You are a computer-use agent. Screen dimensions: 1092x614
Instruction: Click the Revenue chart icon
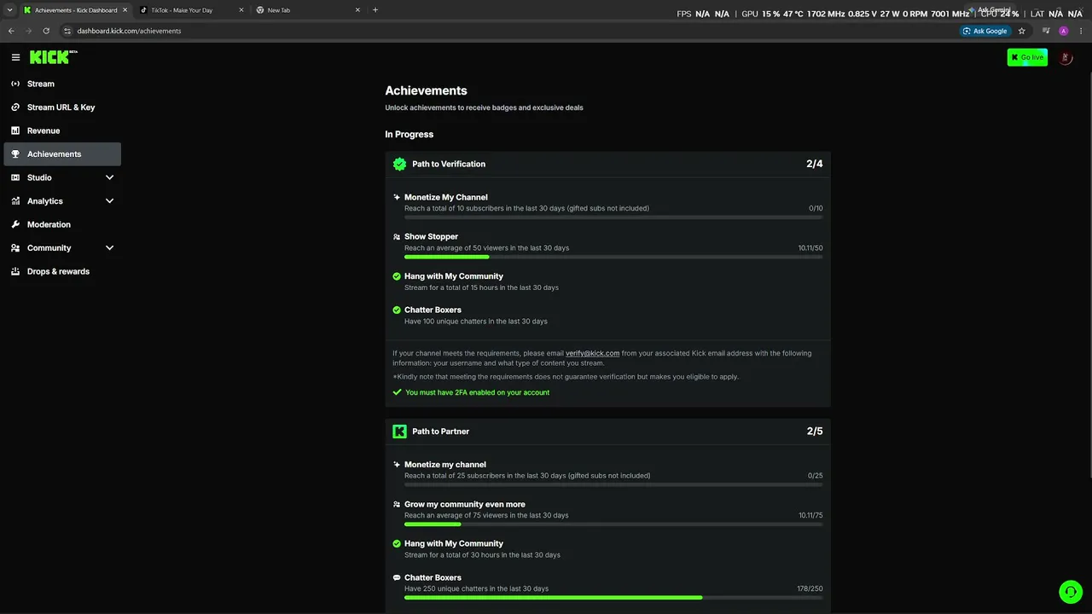pyautogui.click(x=15, y=130)
